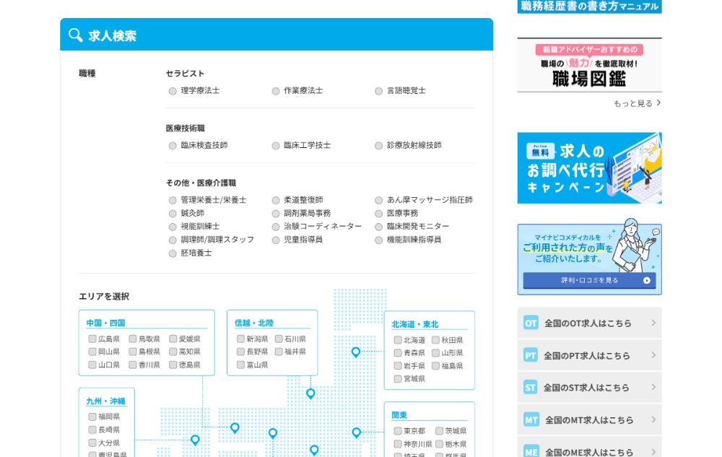
Task: Click the map pin near 北海道・東北
Action: [x=355, y=352]
